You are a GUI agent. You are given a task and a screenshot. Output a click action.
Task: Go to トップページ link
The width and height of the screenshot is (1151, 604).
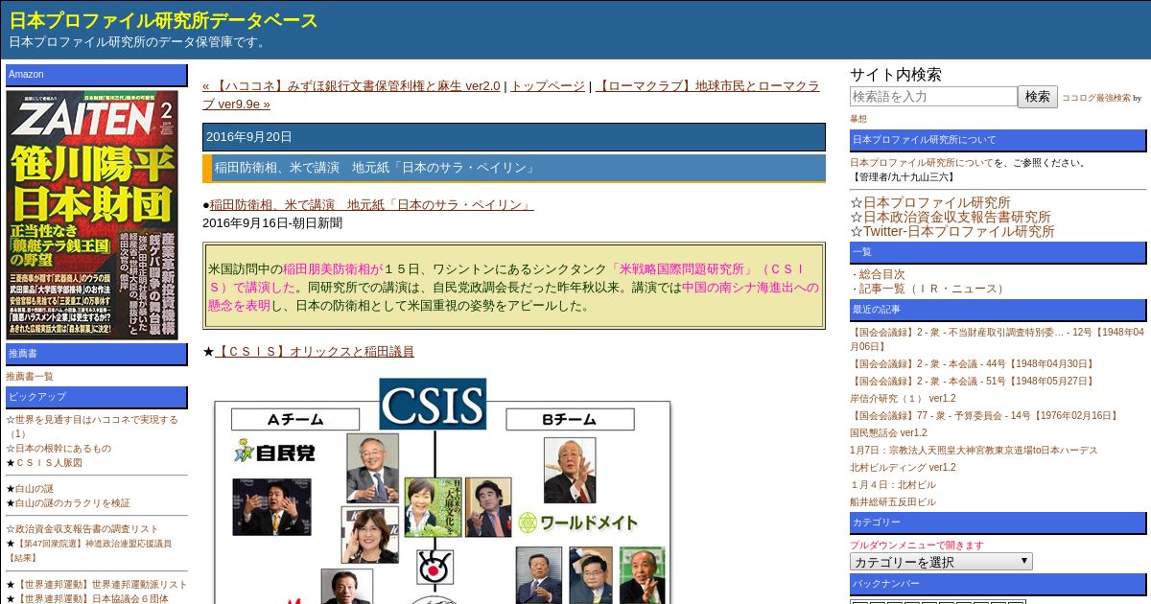(548, 86)
